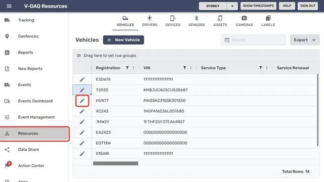Edit vehicle 01SARI with pencil icon
Image resolution: width=324 pixels, height=182 pixels.
click(82, 154)
